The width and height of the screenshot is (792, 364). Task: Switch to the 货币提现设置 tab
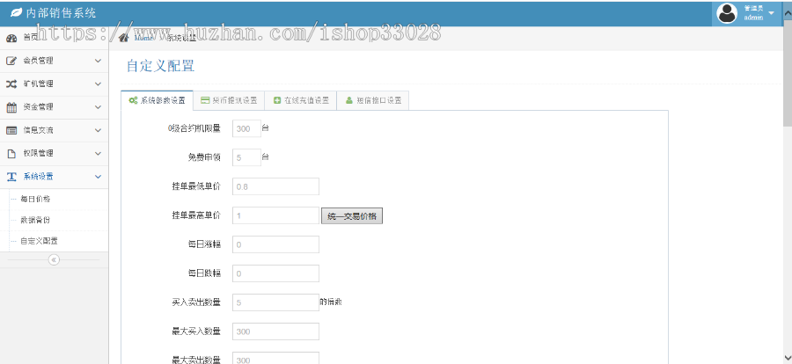point(229,100)
